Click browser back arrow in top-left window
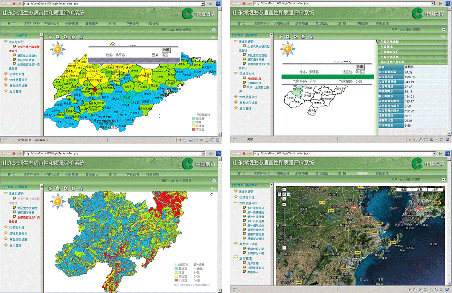452x293 pixels. pos(3,3)
